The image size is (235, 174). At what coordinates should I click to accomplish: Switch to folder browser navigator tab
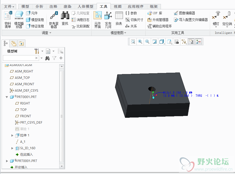click(x=14, y=44)
